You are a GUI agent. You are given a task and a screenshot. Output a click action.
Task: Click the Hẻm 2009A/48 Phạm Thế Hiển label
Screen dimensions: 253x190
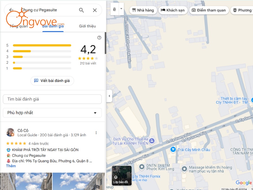click(127, 40)
